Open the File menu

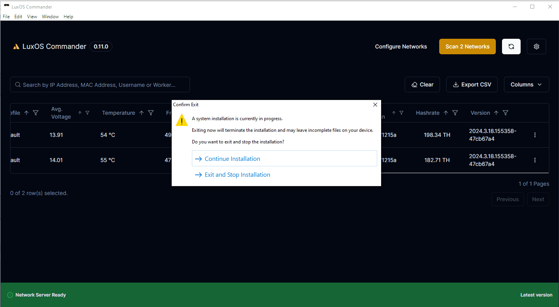[6, 16]
